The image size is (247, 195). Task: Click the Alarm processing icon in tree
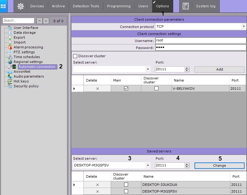pos(10,47)
